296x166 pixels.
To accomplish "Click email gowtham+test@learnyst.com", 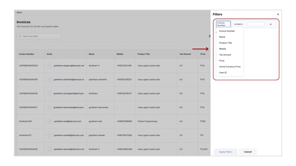I will click(x=68, y=122).
